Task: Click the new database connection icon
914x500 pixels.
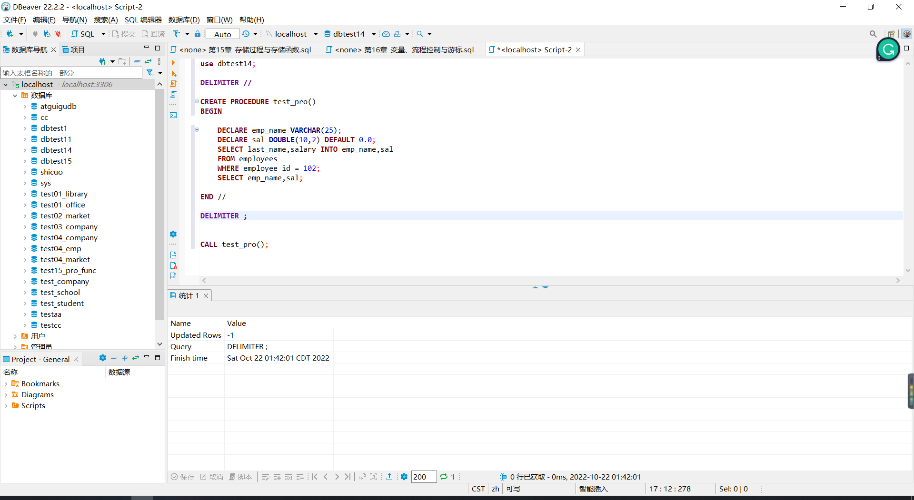Action: tap(10, 34)
